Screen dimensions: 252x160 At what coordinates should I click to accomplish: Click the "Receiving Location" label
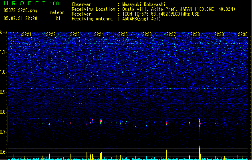93,9
